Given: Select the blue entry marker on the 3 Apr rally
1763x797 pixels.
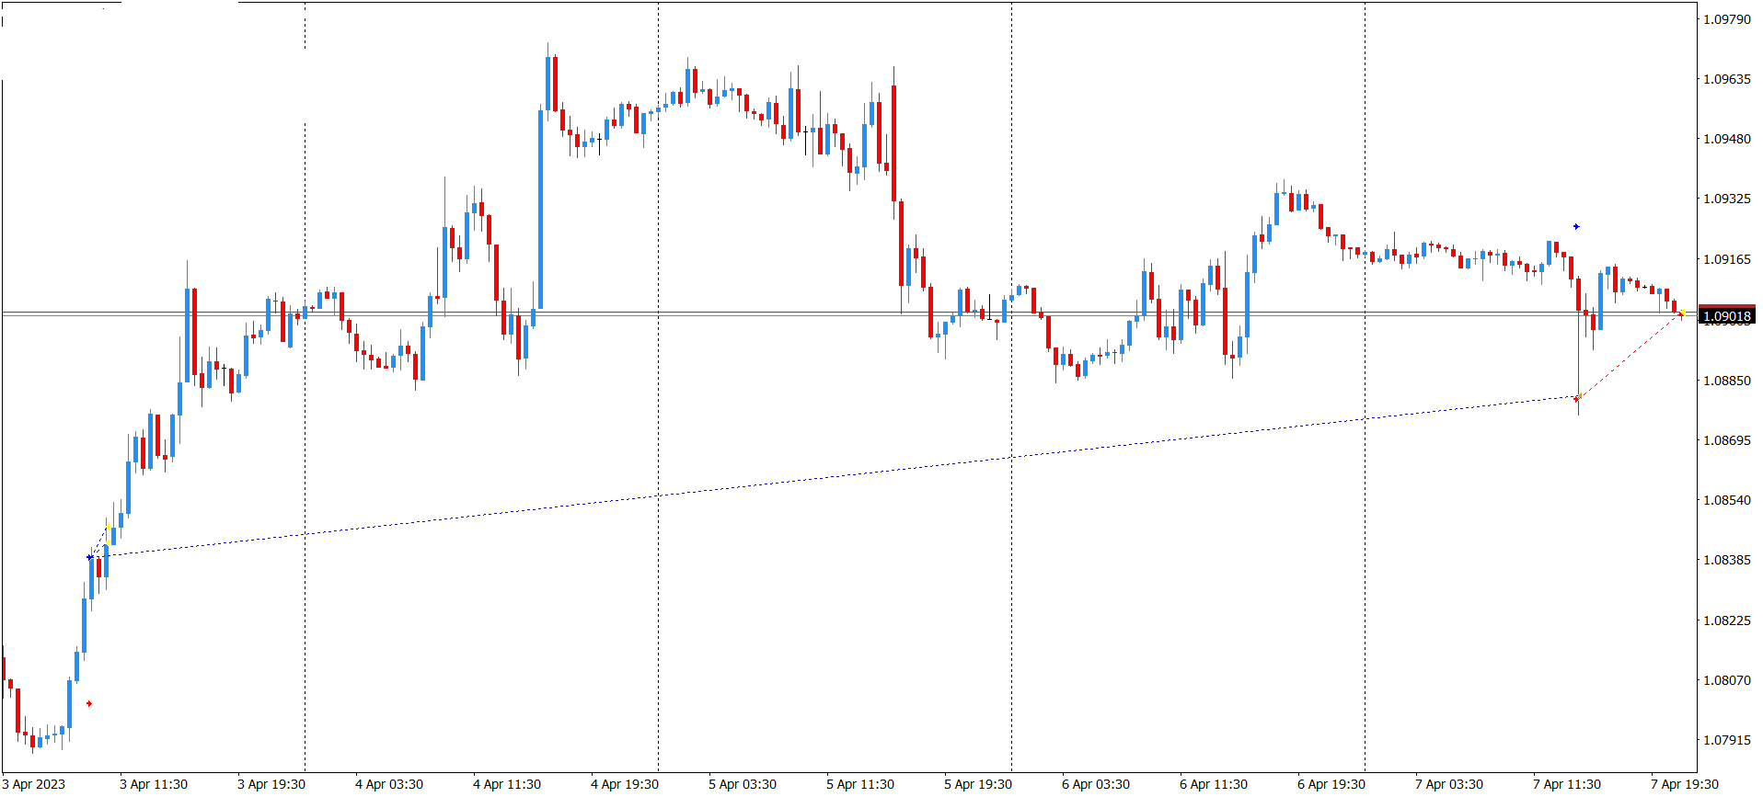Looking at the screenshot, I should coord(89,557).
